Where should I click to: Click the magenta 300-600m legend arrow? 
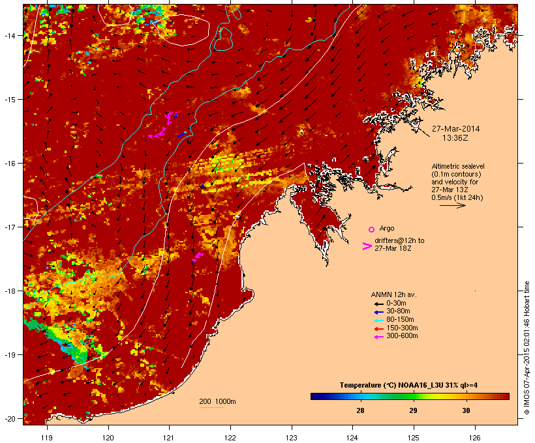[x=378, y=337]
